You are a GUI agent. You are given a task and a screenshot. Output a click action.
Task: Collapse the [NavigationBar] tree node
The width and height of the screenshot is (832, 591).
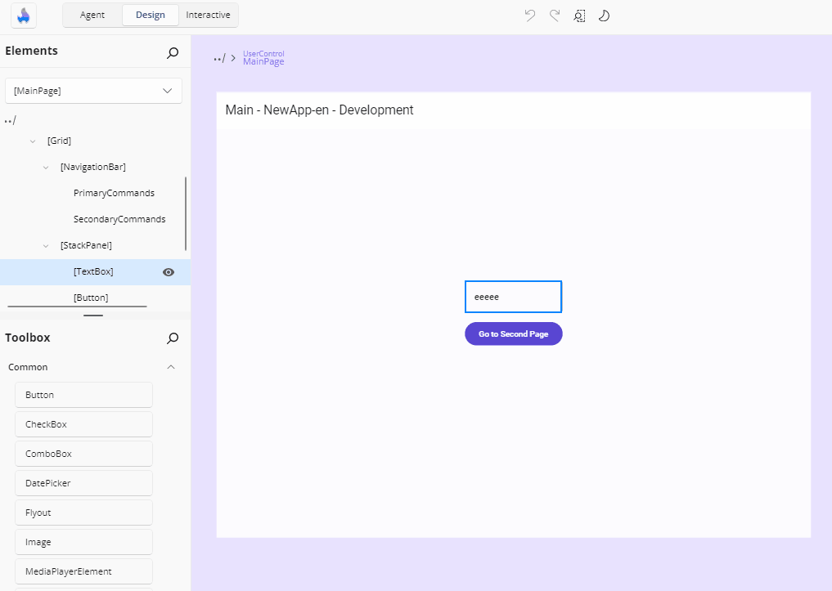(x=46, y=168)
